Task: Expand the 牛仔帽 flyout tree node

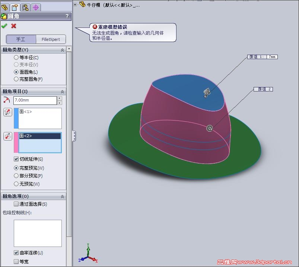Action: click(x=75, y=4)
